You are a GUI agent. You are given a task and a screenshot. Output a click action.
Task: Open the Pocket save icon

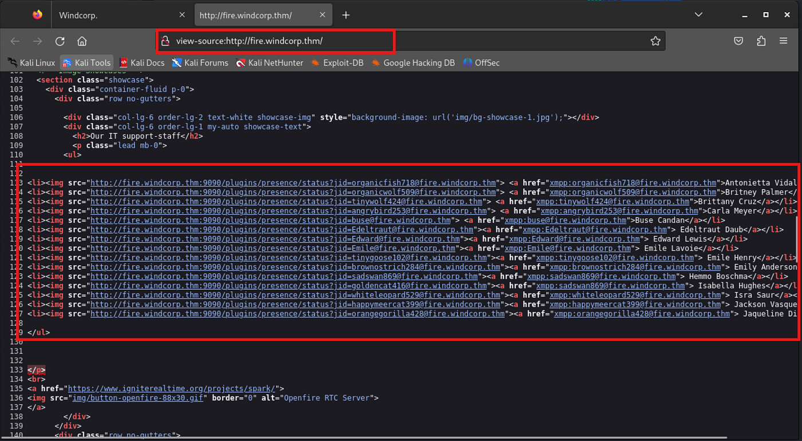pyautogui.click(x=739, y=41)
